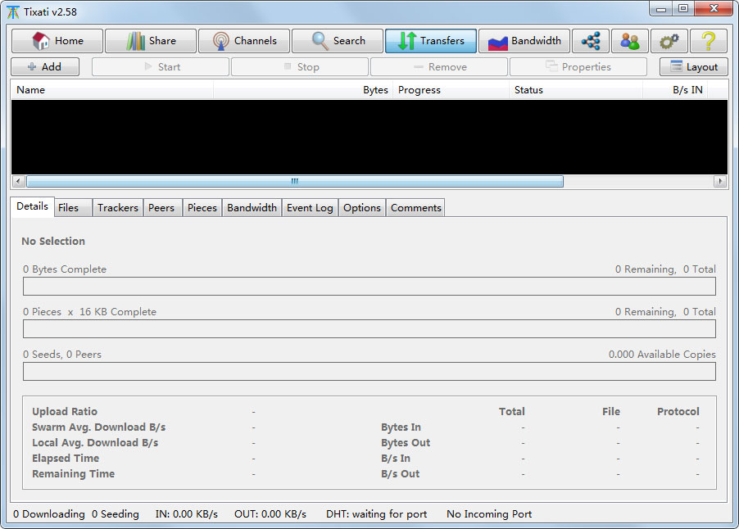Click 'IN: 0.00 KB/s' in status bar
This screenshot has width=739, height=529.
click(187, 514)
